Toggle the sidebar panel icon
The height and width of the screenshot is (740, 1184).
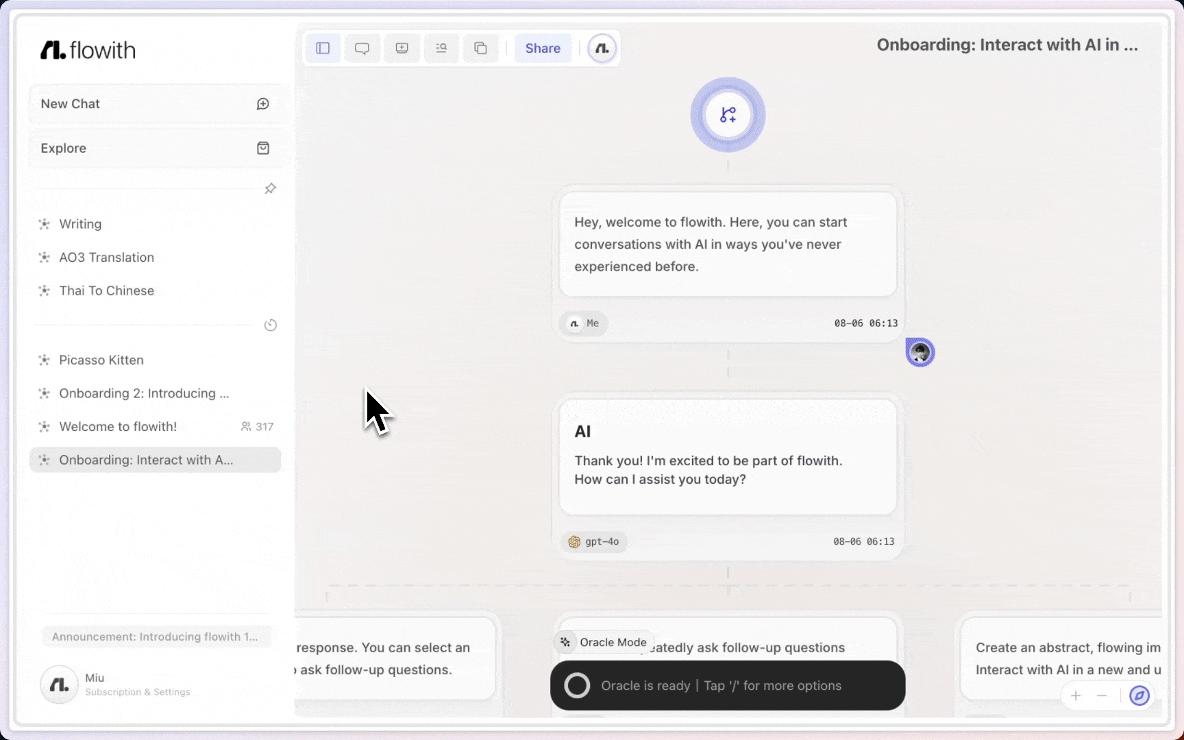[323, 48]
